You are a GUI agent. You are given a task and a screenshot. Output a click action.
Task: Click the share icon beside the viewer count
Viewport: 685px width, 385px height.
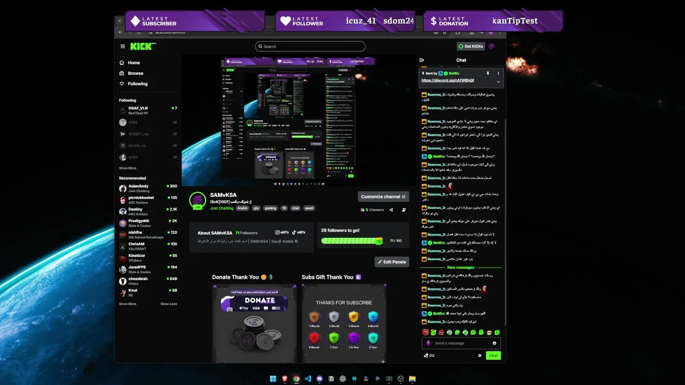coord(391,210)
